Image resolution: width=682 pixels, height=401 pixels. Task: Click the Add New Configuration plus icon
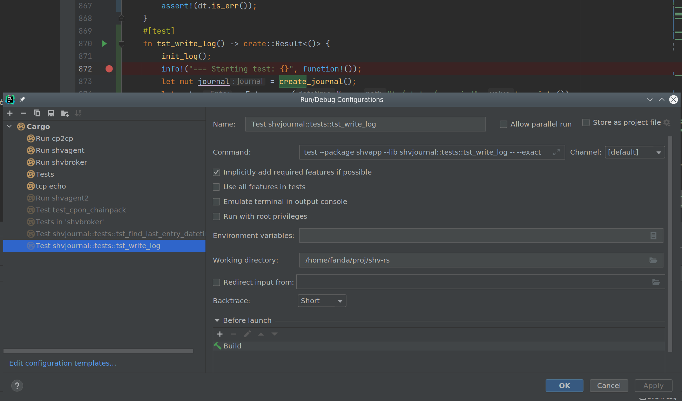click(x=10, y=113)
